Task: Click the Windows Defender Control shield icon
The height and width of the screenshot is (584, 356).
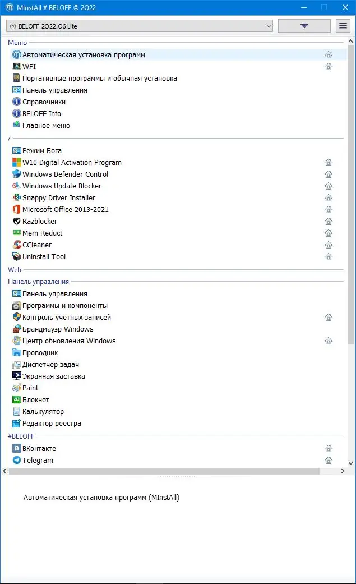Action: coord(16,174)
